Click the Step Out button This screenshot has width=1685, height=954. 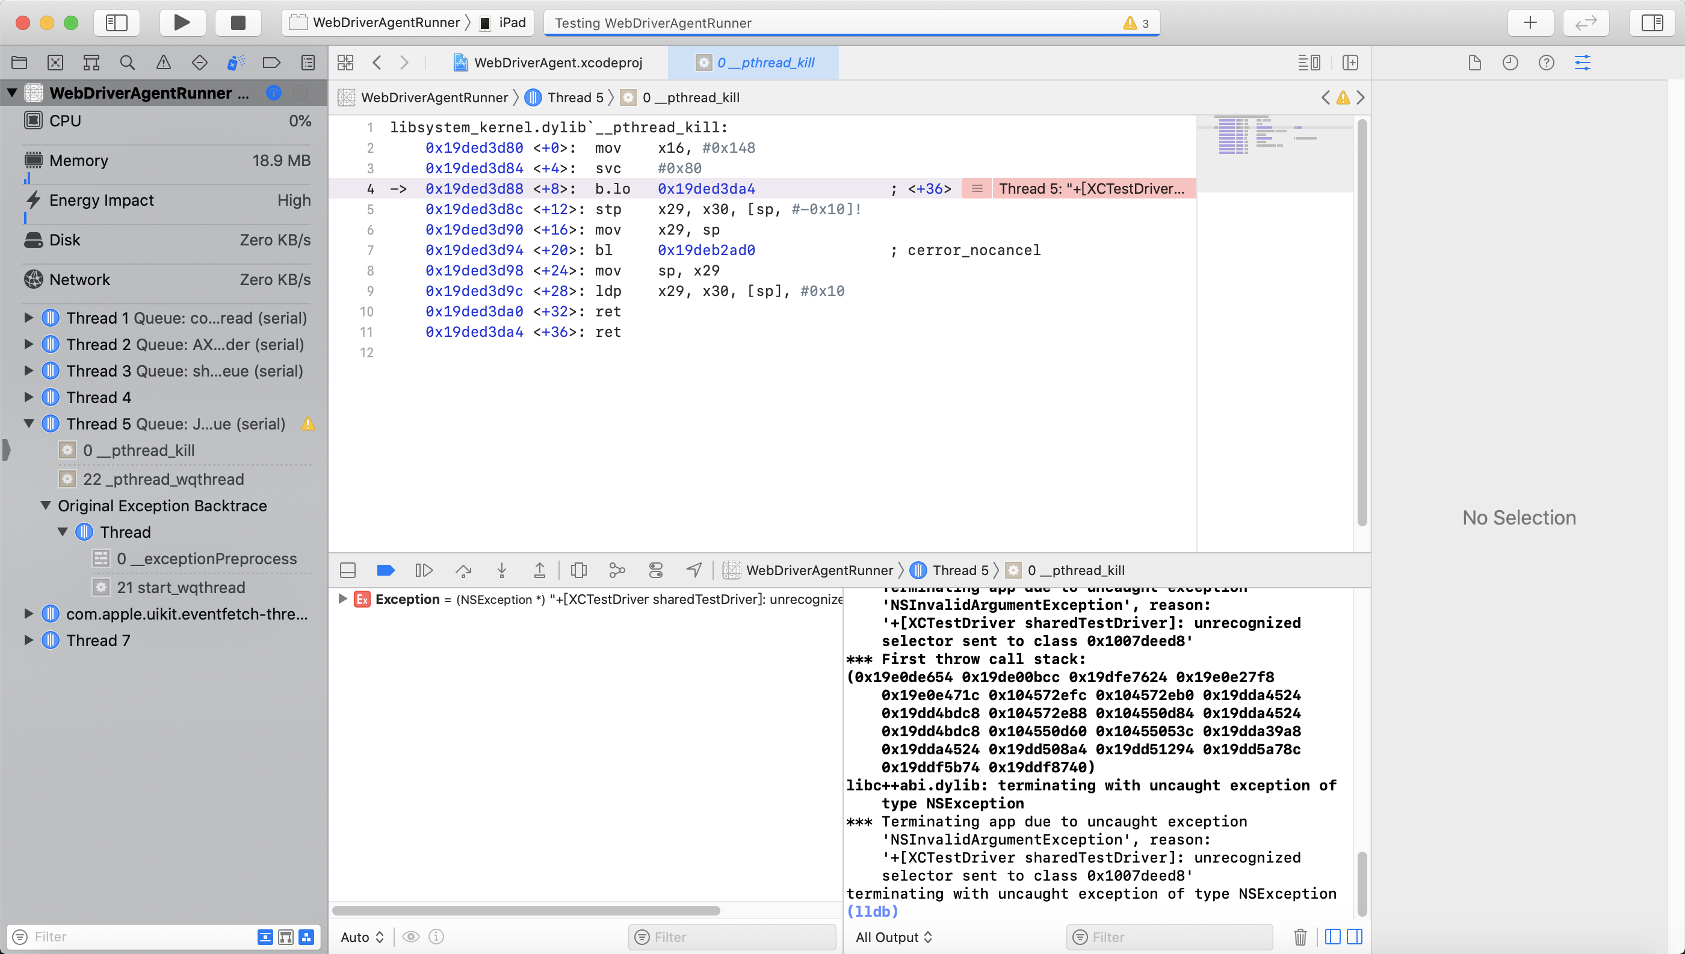(x=539, y=571)
